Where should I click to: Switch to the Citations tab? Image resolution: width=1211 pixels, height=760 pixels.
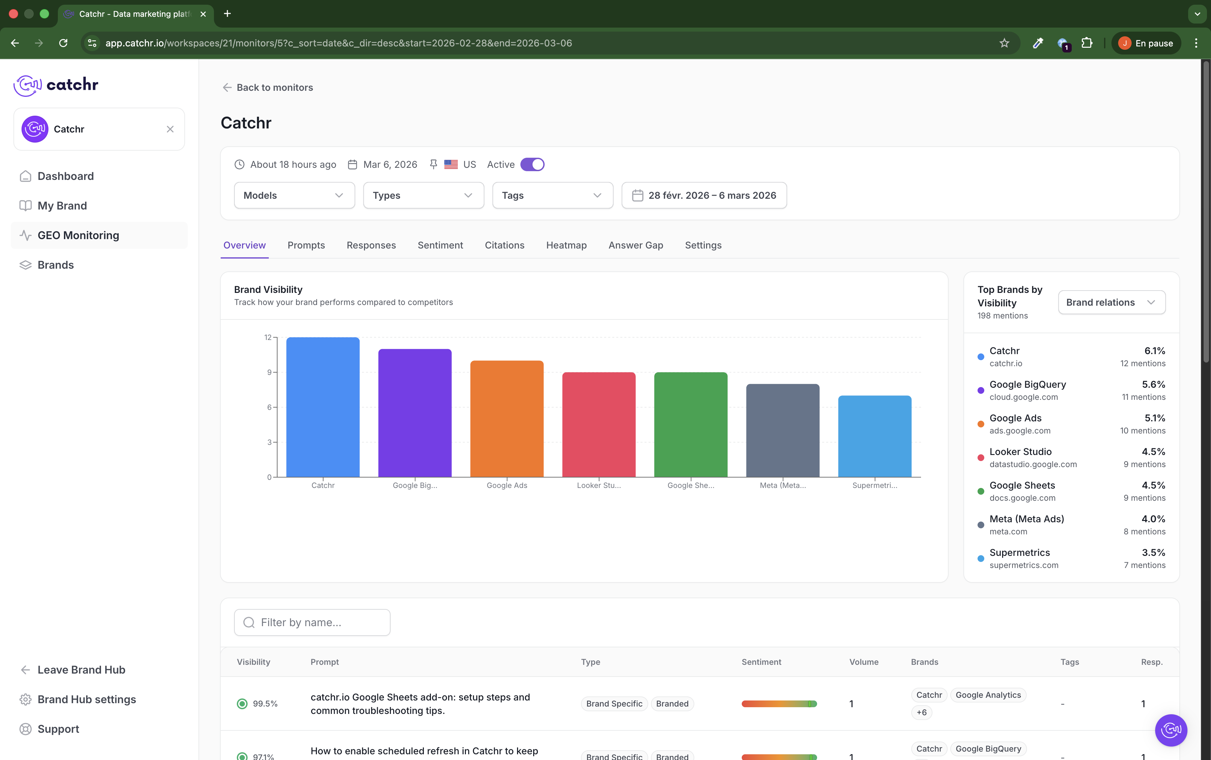(x=504, y=245)
